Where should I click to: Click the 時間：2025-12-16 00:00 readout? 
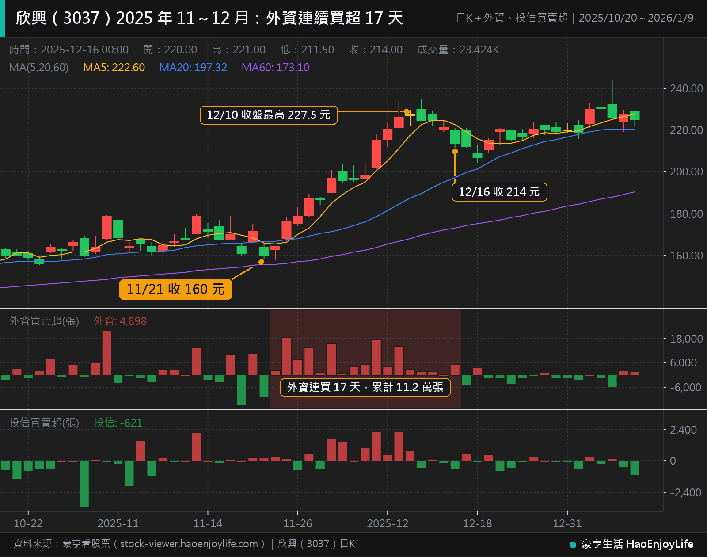(x=69, y=50)
